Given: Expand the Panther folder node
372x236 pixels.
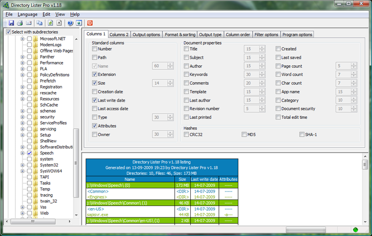Looking at the screenshot, I should coord(22,57).
